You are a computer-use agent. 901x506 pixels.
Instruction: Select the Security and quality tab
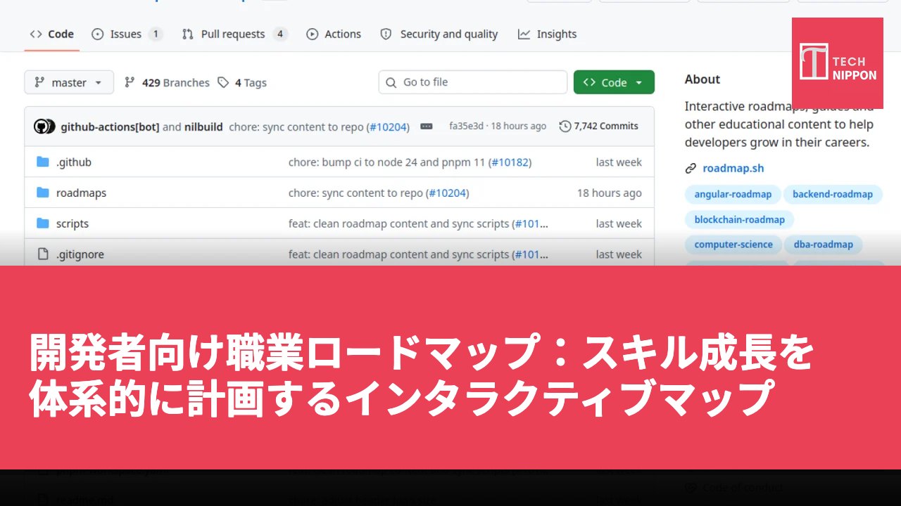pos(439,34)
